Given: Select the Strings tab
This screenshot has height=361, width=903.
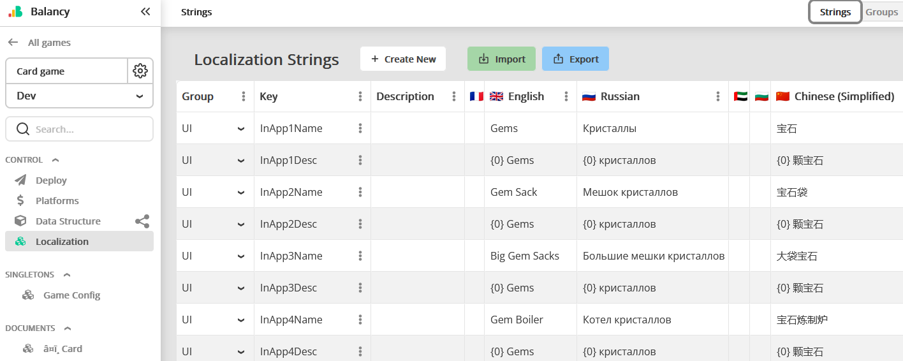Looking at the screenshot, I should (835, 12).
